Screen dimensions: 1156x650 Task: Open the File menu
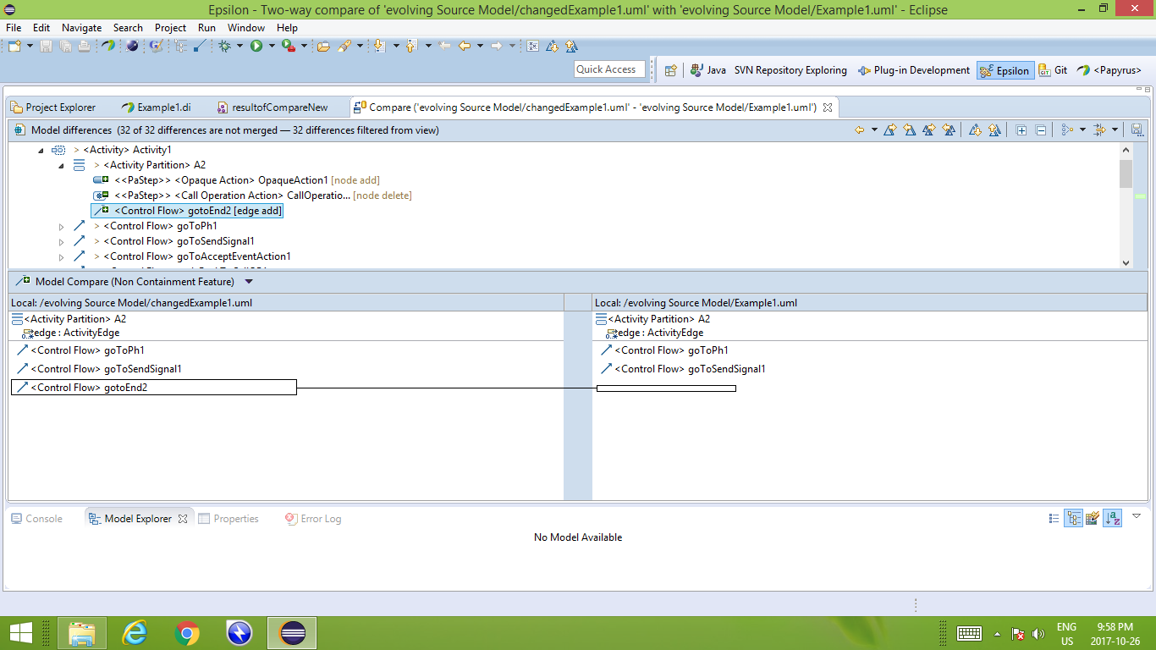pos(14,28)
